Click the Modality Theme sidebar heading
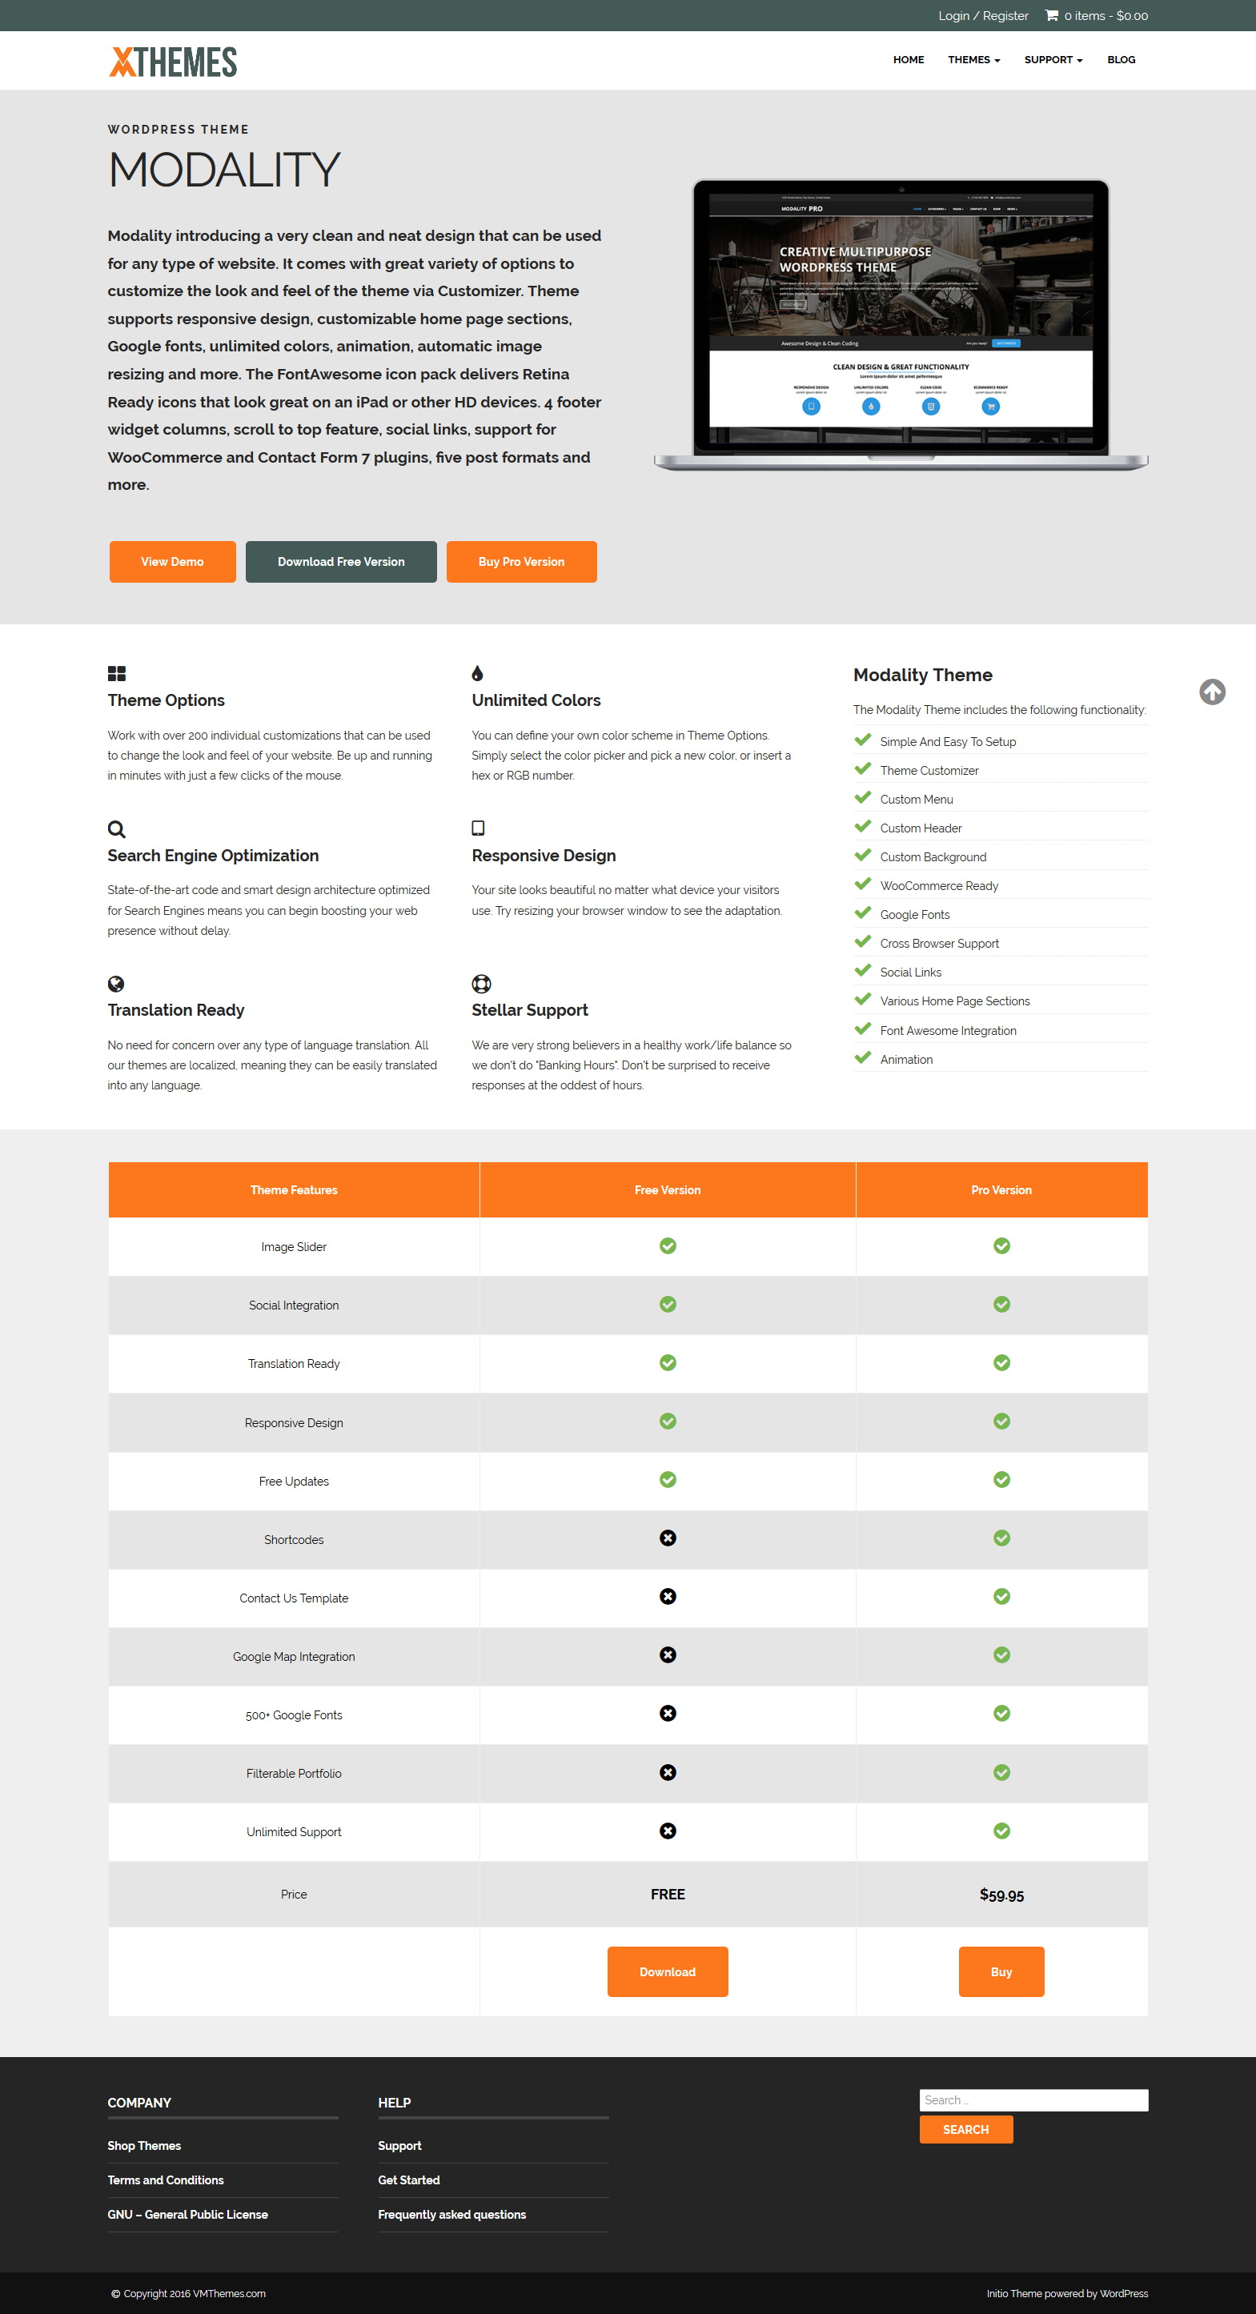This screenshot has width=1256, height=2314. pos(923,675)
